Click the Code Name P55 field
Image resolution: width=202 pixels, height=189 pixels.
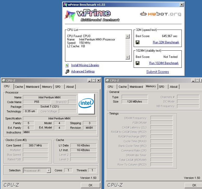pyautogui.click(x=37, y=102)
